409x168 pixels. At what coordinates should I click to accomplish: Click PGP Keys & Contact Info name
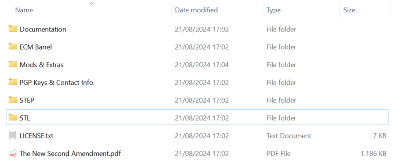(x=56, y=83)
